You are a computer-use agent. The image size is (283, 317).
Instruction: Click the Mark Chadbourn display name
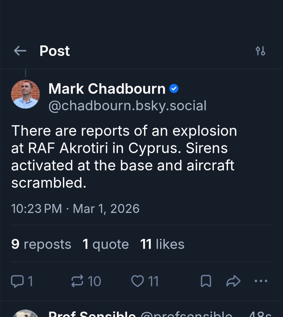point(107,89)
